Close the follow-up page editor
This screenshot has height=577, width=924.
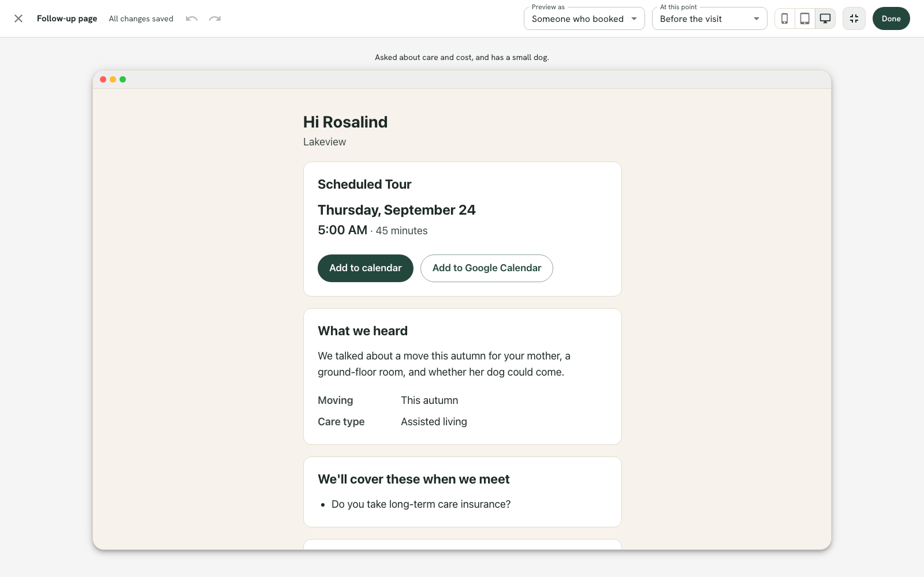18,18
